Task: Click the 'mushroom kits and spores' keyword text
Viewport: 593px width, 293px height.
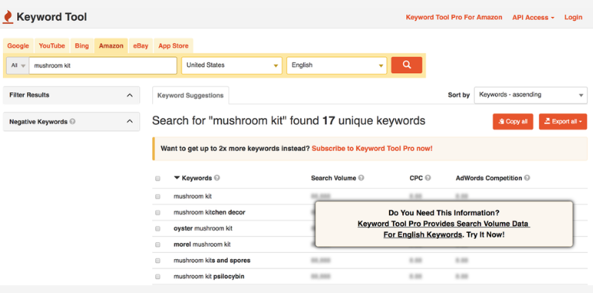Action: point(212,261)
